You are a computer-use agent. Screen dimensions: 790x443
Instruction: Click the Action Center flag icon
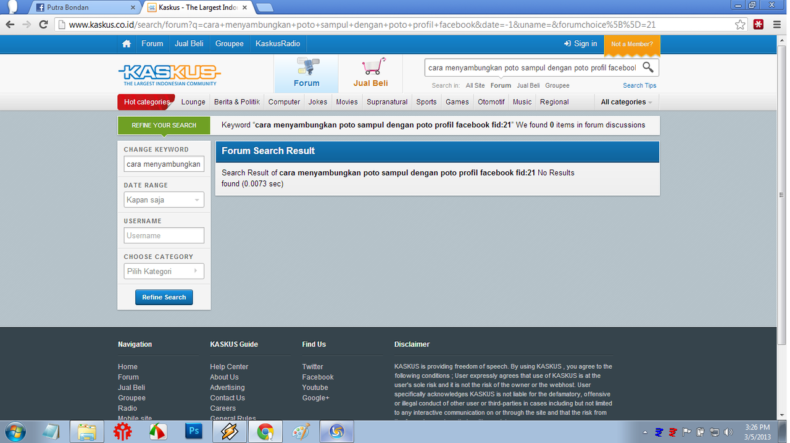[686, 432]
